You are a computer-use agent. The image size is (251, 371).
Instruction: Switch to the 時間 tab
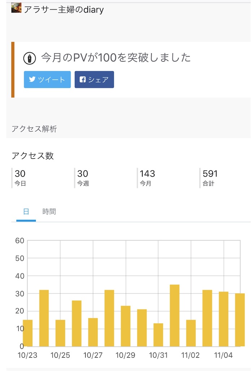click(x=49, y=212)
